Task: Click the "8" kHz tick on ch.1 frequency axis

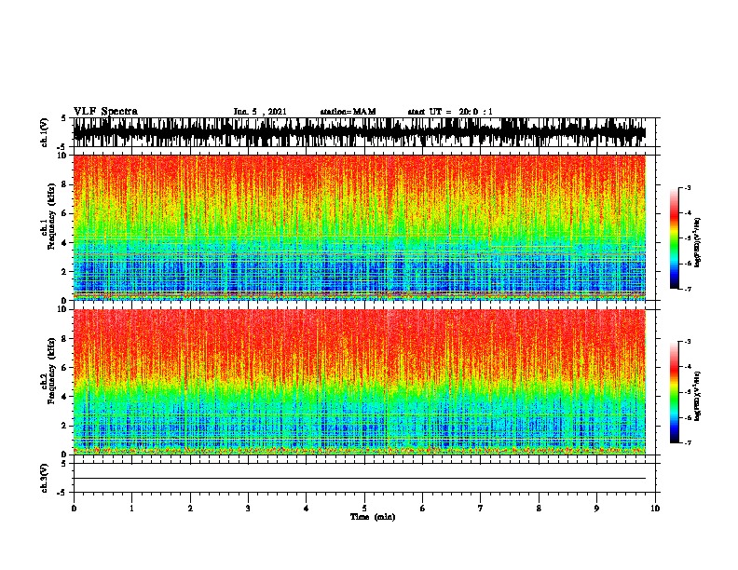Action: [x=65, y=184]
